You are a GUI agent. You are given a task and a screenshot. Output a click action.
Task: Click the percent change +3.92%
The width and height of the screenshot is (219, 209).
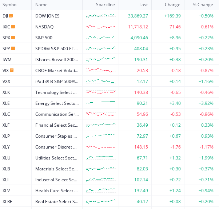click(206, 103)
